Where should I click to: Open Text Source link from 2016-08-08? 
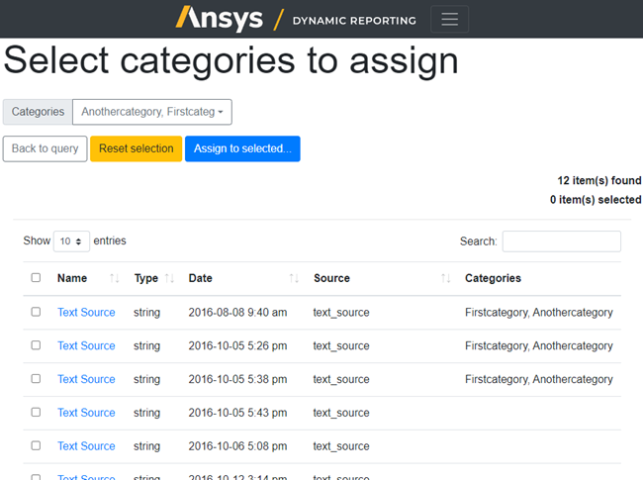click(x=86, y=312)
